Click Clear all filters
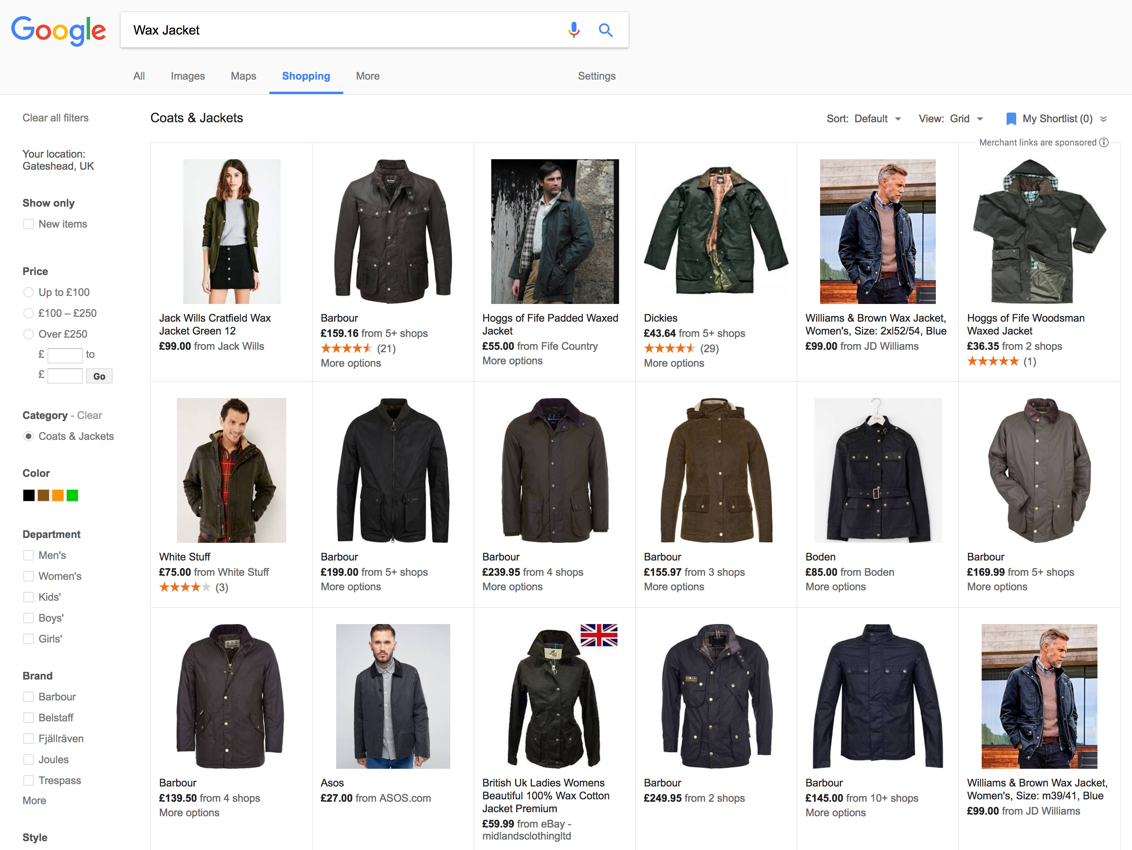Viewport: 1132px width, 850px height. (55, 118)
